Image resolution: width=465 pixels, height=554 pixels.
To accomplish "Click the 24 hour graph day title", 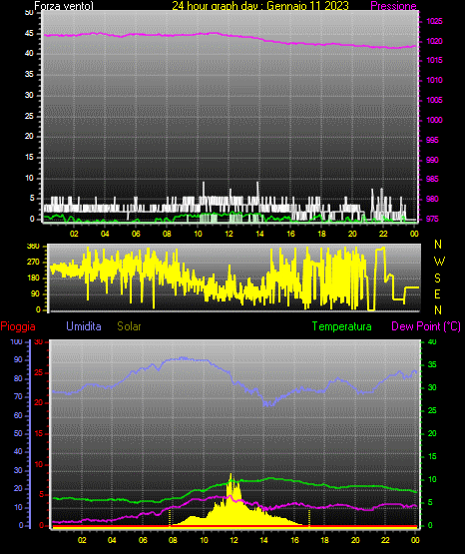I will click(260, 6).
